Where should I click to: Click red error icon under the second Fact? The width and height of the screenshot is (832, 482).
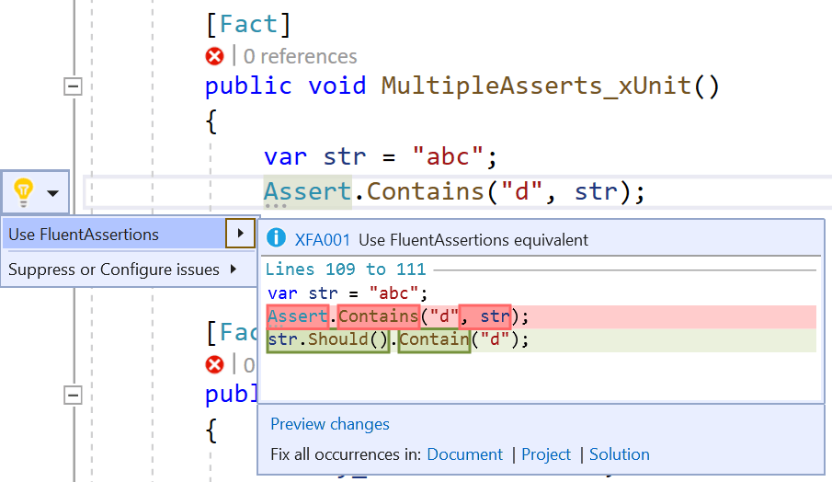[x=215, y=364]
